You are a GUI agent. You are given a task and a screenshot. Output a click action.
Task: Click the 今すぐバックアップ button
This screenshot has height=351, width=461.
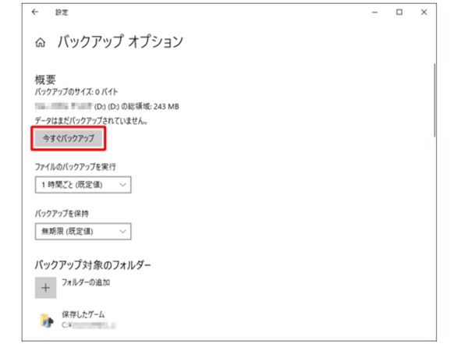pyautogui.click(x=69, y=138)
